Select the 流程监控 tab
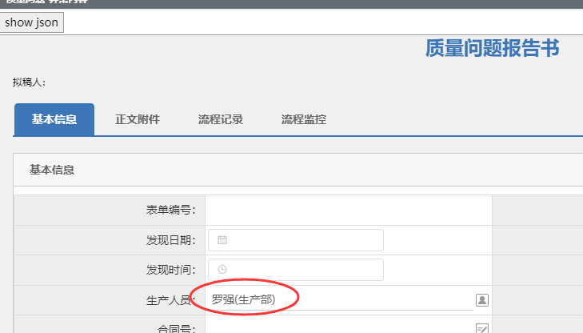The width and height of the screenshot is (583, 333). click(304, 120)
